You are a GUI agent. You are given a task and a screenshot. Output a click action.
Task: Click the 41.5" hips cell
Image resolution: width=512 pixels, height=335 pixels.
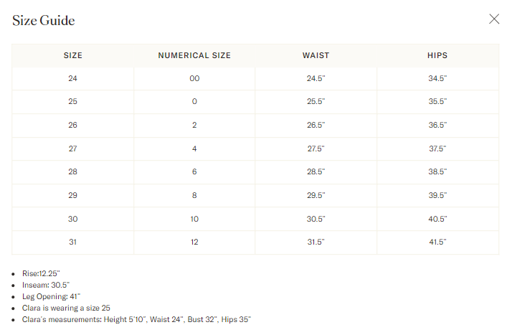pos(437,242)
